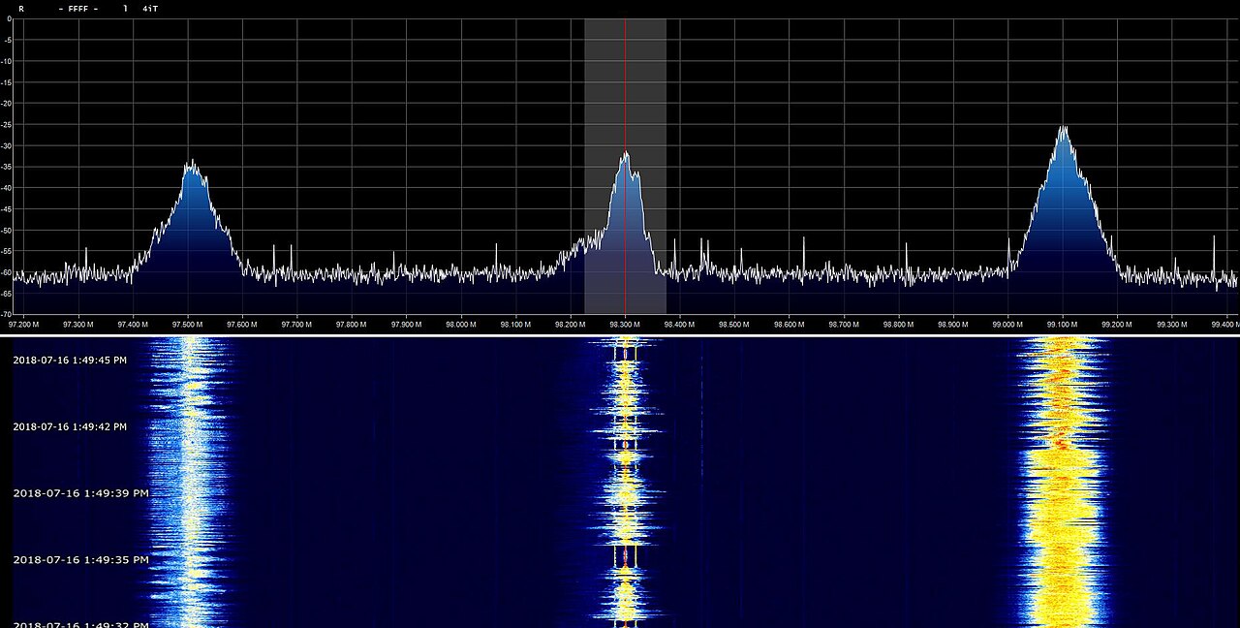Viewport: 1240px width, 628px height.
Task: Click the -30 dB scale label
Action: pos(7,146)
